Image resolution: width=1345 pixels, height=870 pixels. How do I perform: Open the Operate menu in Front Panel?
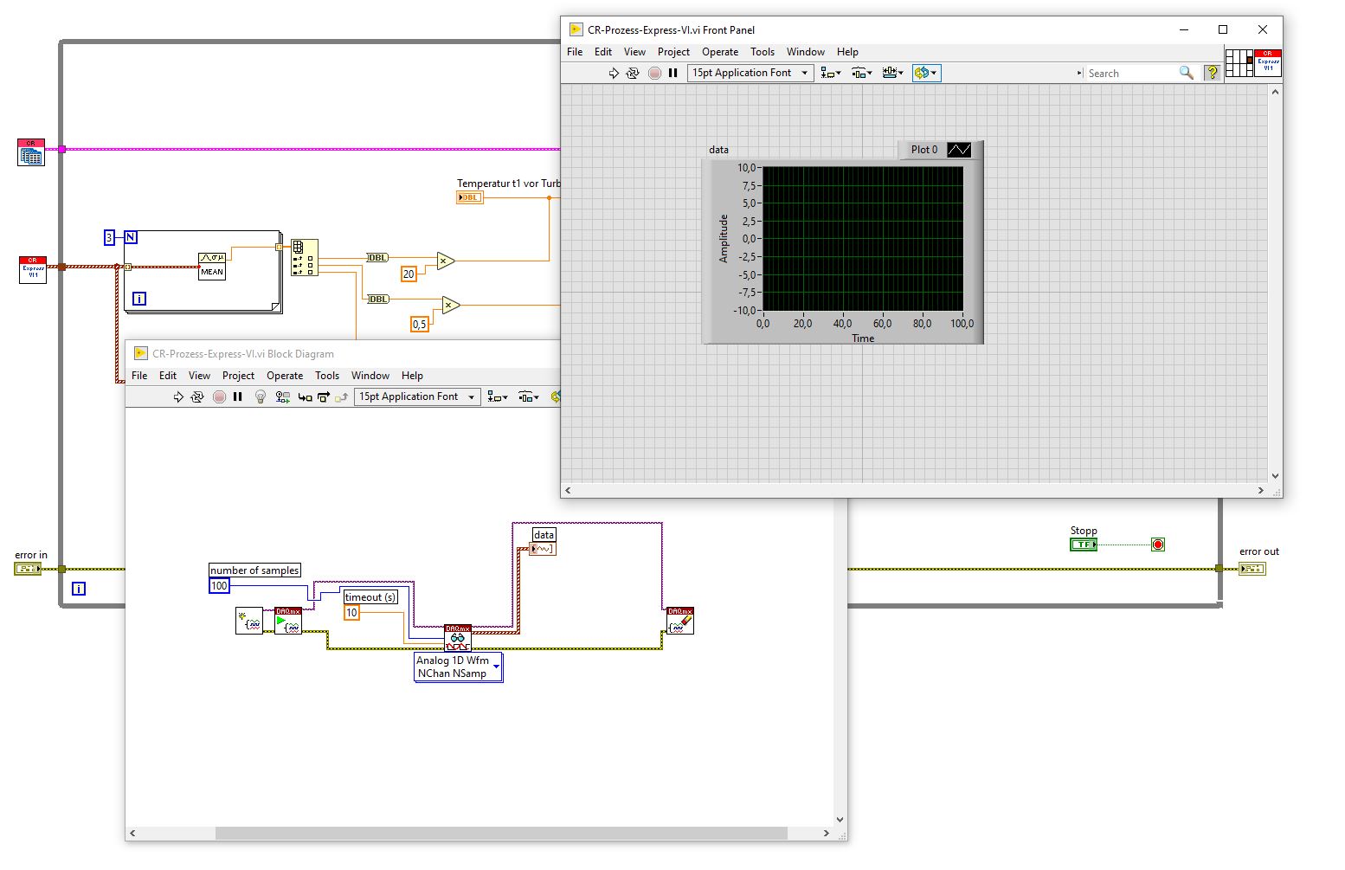[x=720, y=52]
